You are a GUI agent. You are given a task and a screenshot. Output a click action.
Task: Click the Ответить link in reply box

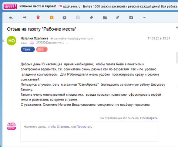click(63, 127)
